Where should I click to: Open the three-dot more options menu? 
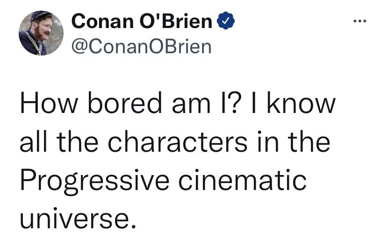(359, 21)
